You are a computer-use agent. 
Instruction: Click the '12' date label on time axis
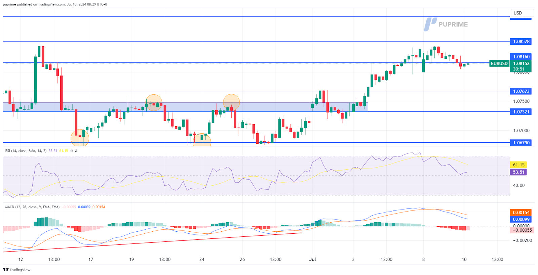(21, 259)
